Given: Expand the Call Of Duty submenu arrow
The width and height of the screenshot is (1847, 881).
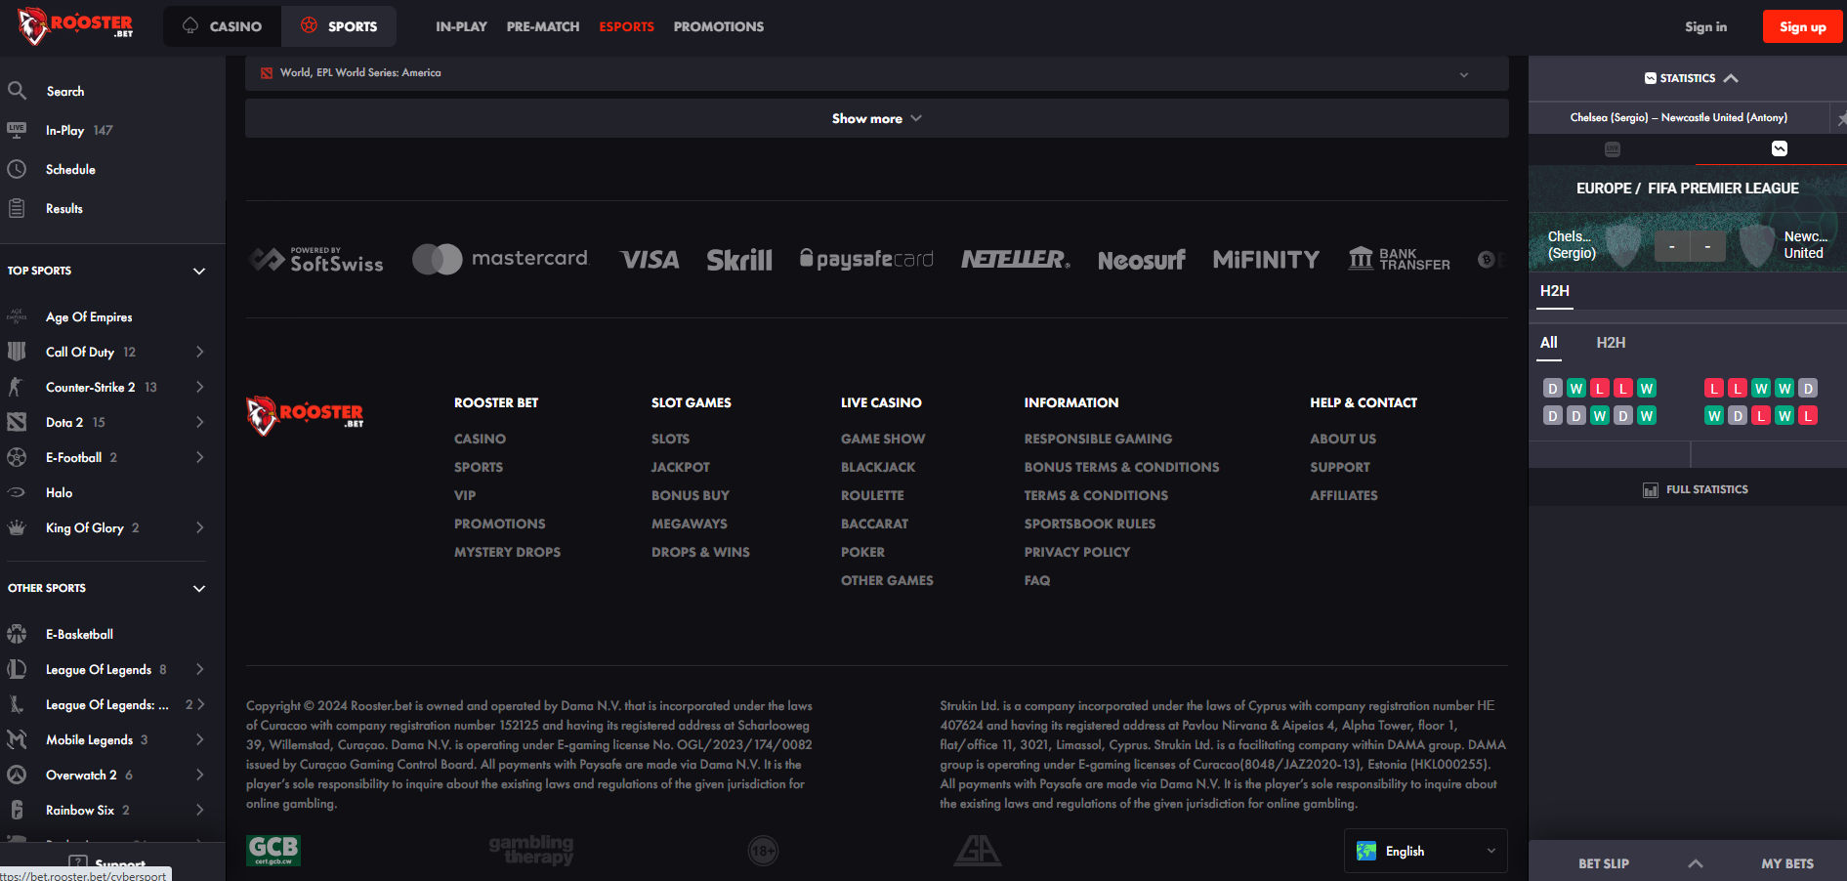Looking at the screenshot, I should click(x=200, y=352).
